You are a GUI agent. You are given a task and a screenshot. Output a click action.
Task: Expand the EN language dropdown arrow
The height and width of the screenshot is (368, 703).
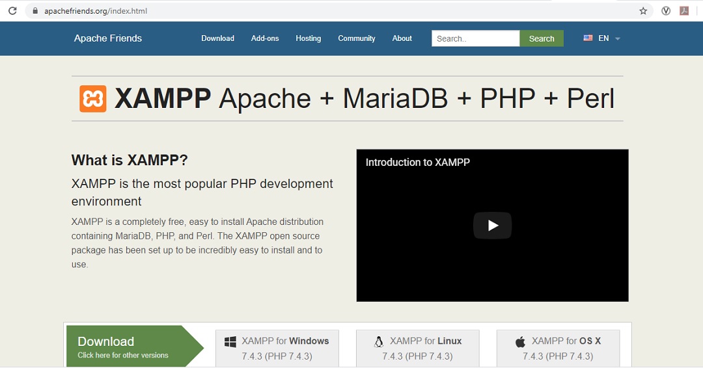617,39
